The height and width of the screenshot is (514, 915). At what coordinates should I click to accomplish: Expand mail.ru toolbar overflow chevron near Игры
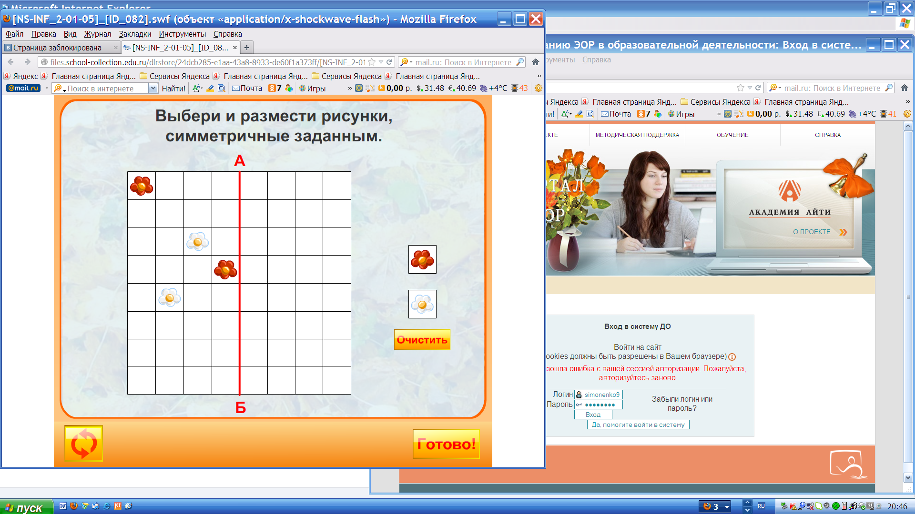(x=350, y=88)
